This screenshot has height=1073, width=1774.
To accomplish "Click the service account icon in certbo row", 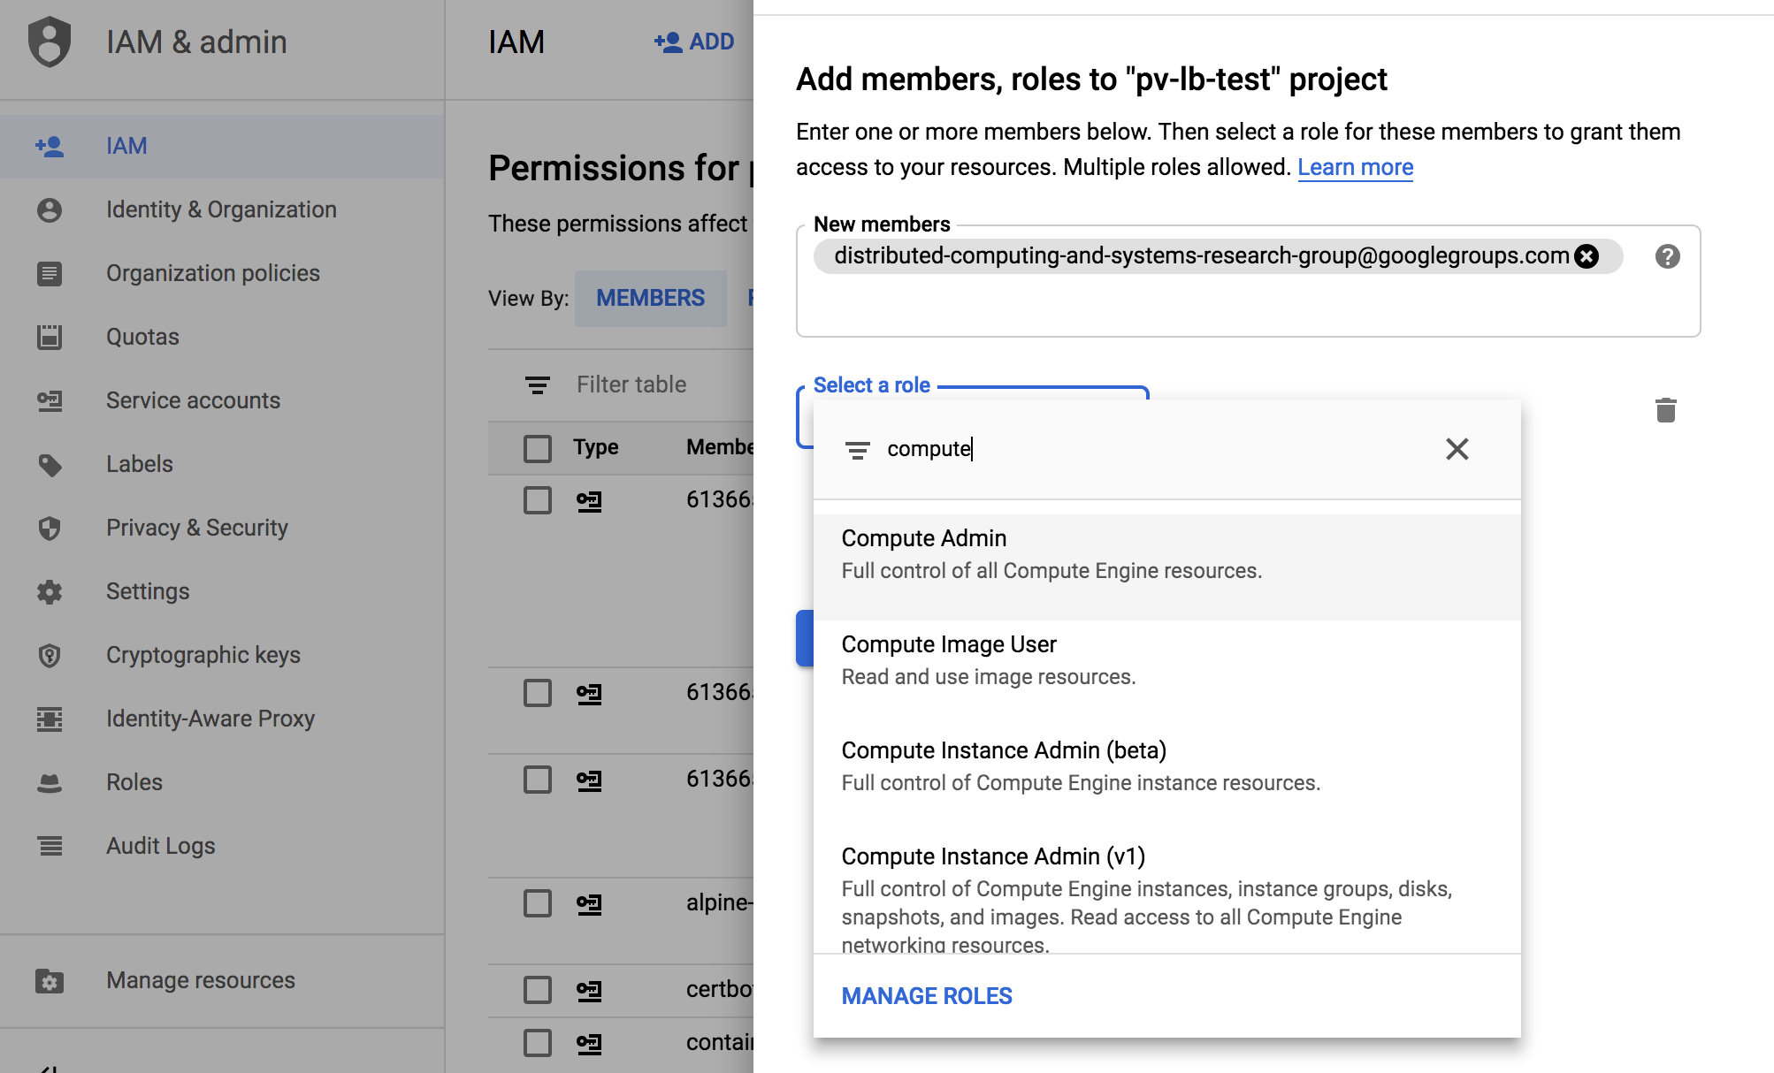I will click(x=589, y=990).
